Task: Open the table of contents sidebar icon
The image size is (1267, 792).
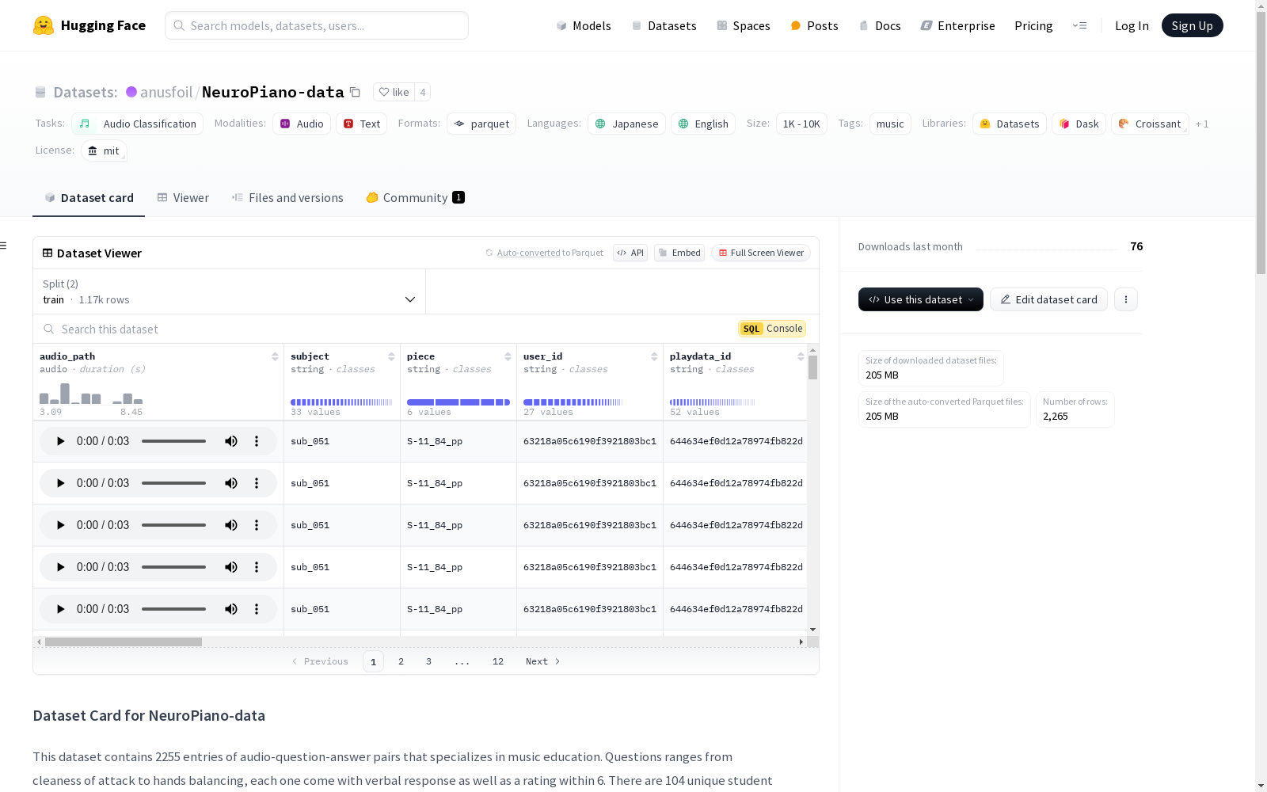Action: (3, 246)
